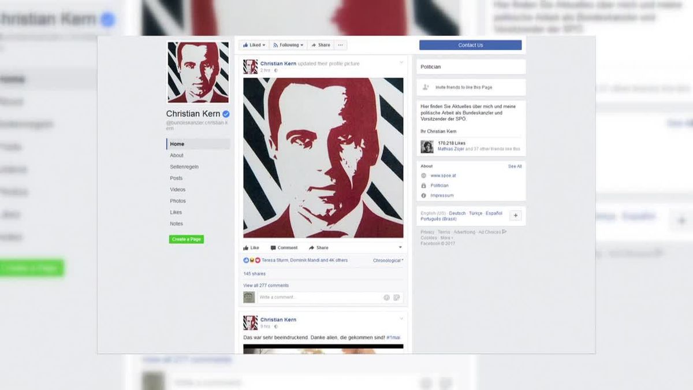The width and height of the screenshot is (693, 390).
Task: Select Home in the page sidebar
Action: coord(198,144)
